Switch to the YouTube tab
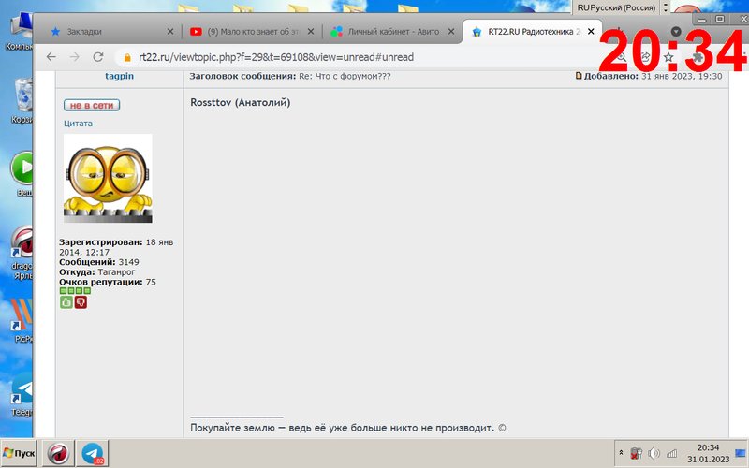Viewport: 749px width, 468px height. 249,31
